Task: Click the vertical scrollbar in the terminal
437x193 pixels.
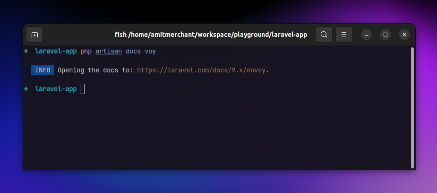Action: click(412, 108)
